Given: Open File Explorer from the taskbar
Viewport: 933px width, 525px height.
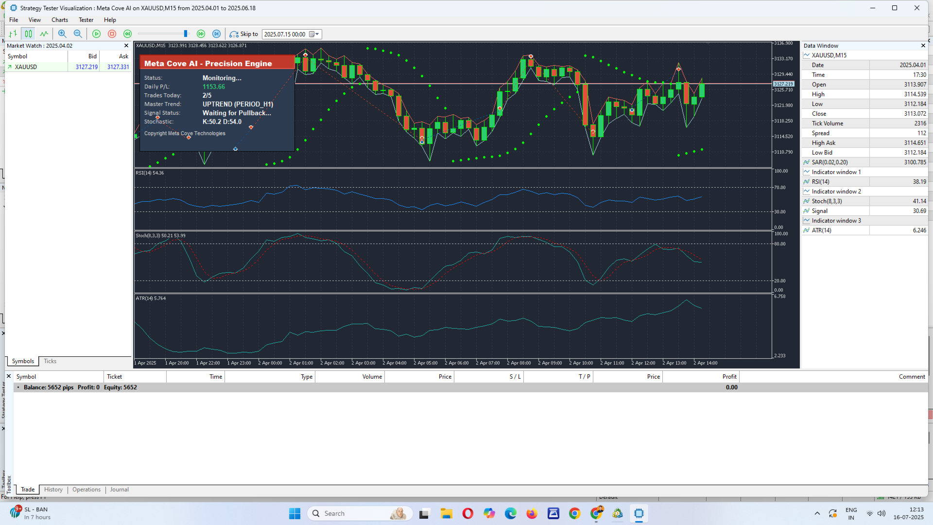Looking at the screenshot, I should [x=446, y=513].
